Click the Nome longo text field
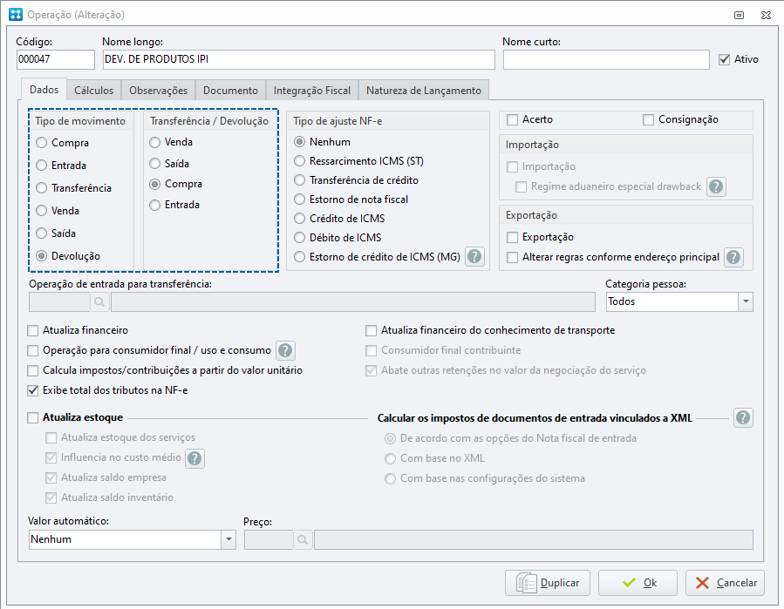Screen dimensions: 784x609 pyautogui.click(x=298, y=59)
